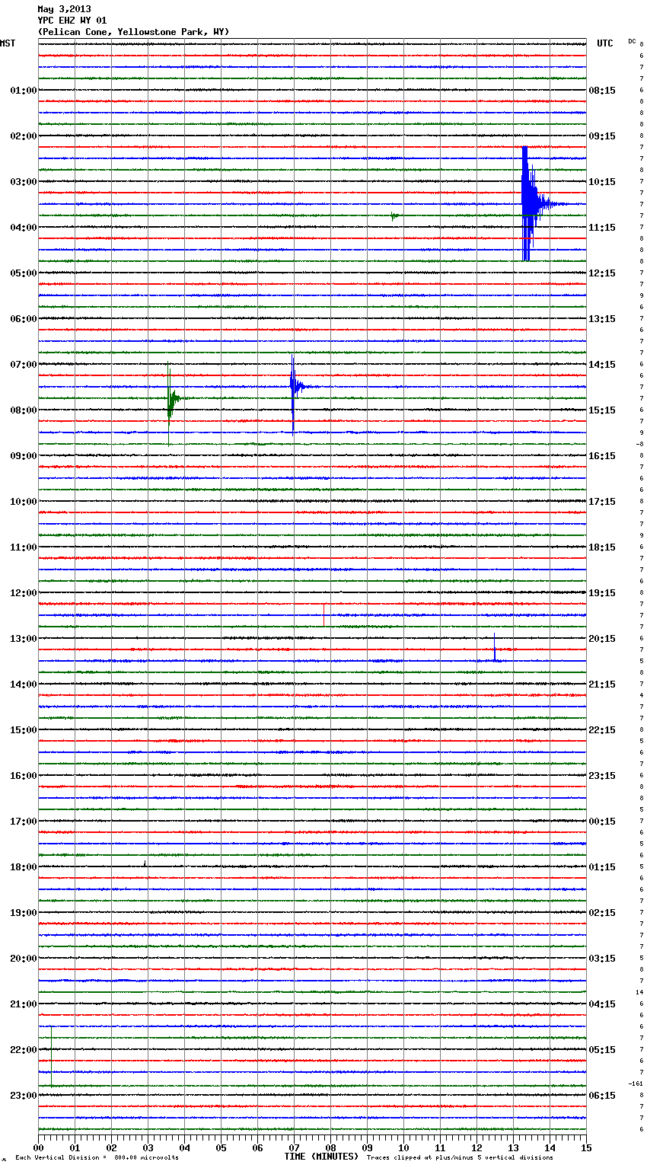Select the 02:00 MST time label
The width and height of the screenshot is (647, 1168).
pos(24,136)
